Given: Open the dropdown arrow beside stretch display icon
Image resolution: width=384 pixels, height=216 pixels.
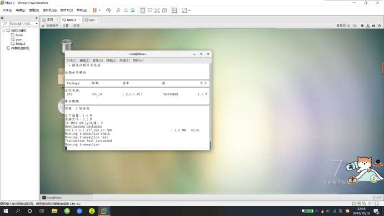Looking at the screenshot, I should [x=189, y=11].
